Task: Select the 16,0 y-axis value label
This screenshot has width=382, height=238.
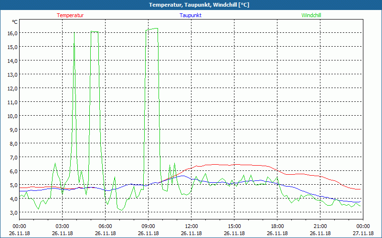Action: click(12, 33)
